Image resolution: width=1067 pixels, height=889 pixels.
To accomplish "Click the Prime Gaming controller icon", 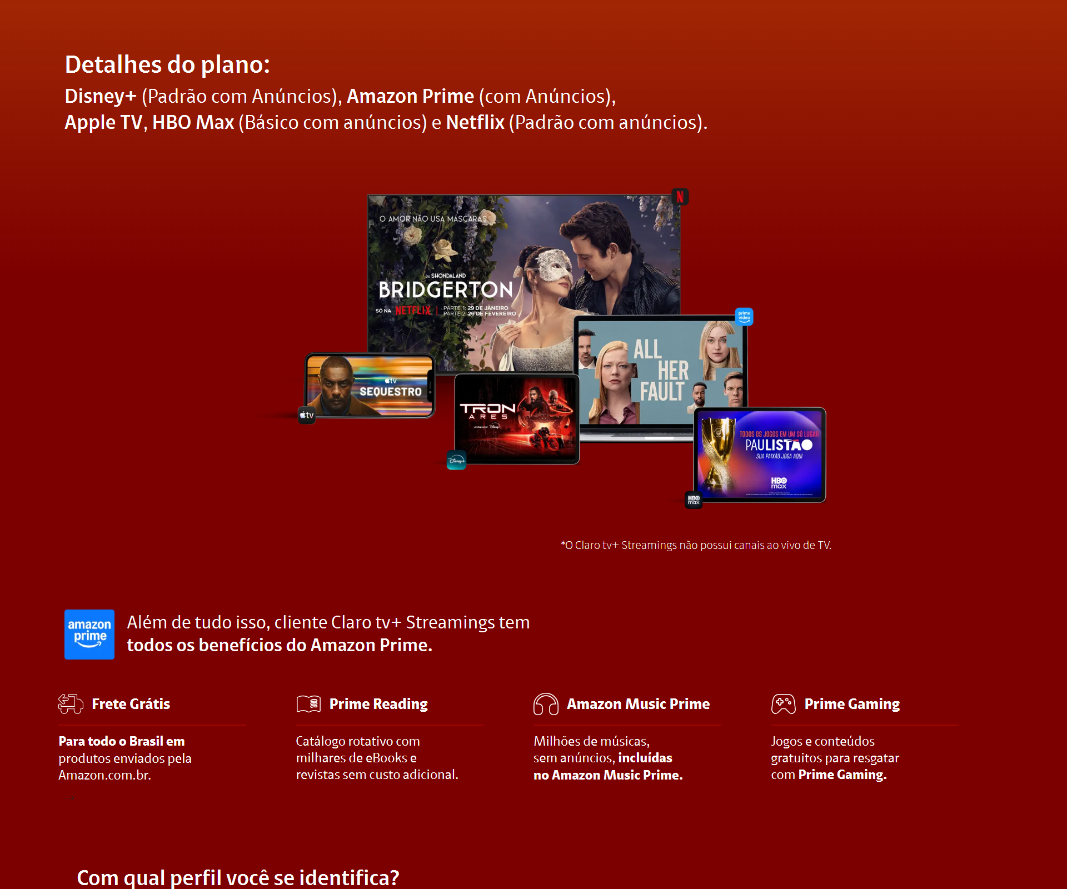I will click(784, 704).
